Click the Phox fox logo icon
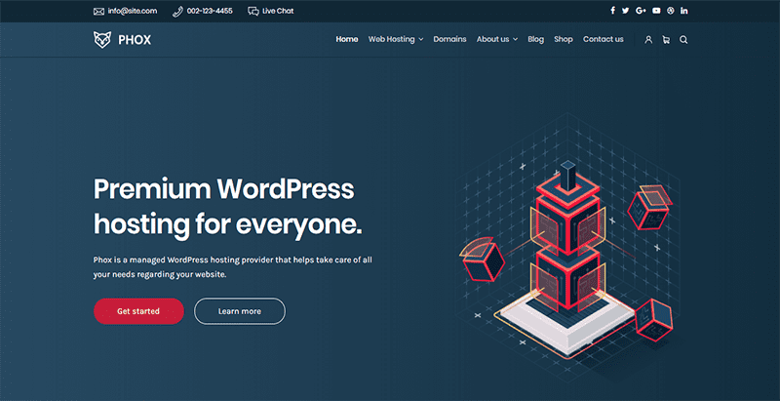The width and height of the screenshot is (780, 401). pyautogui.click(x=102, y=40)
